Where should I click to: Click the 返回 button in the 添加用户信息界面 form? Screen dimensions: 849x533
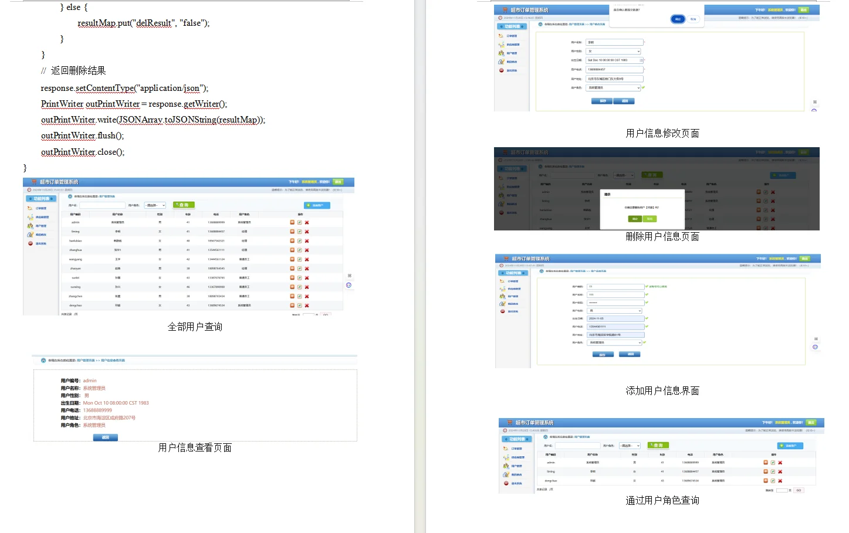coord(630,354)
